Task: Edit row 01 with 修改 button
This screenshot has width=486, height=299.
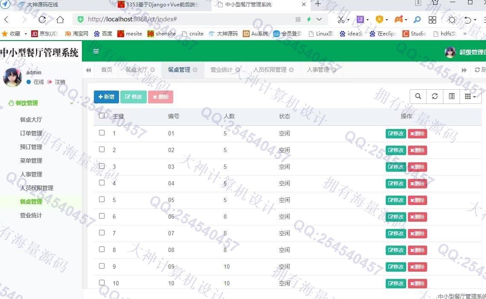Action: click(x=396, y=133)
